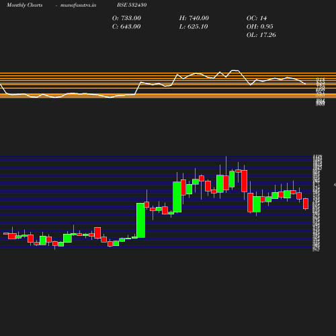Click the 'OH: 0.95' reading
The height and width of the screenshot is (336, 336).
260,27
